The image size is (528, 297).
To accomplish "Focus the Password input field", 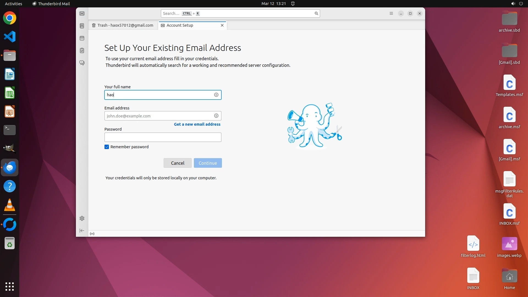I will [163, 137].
